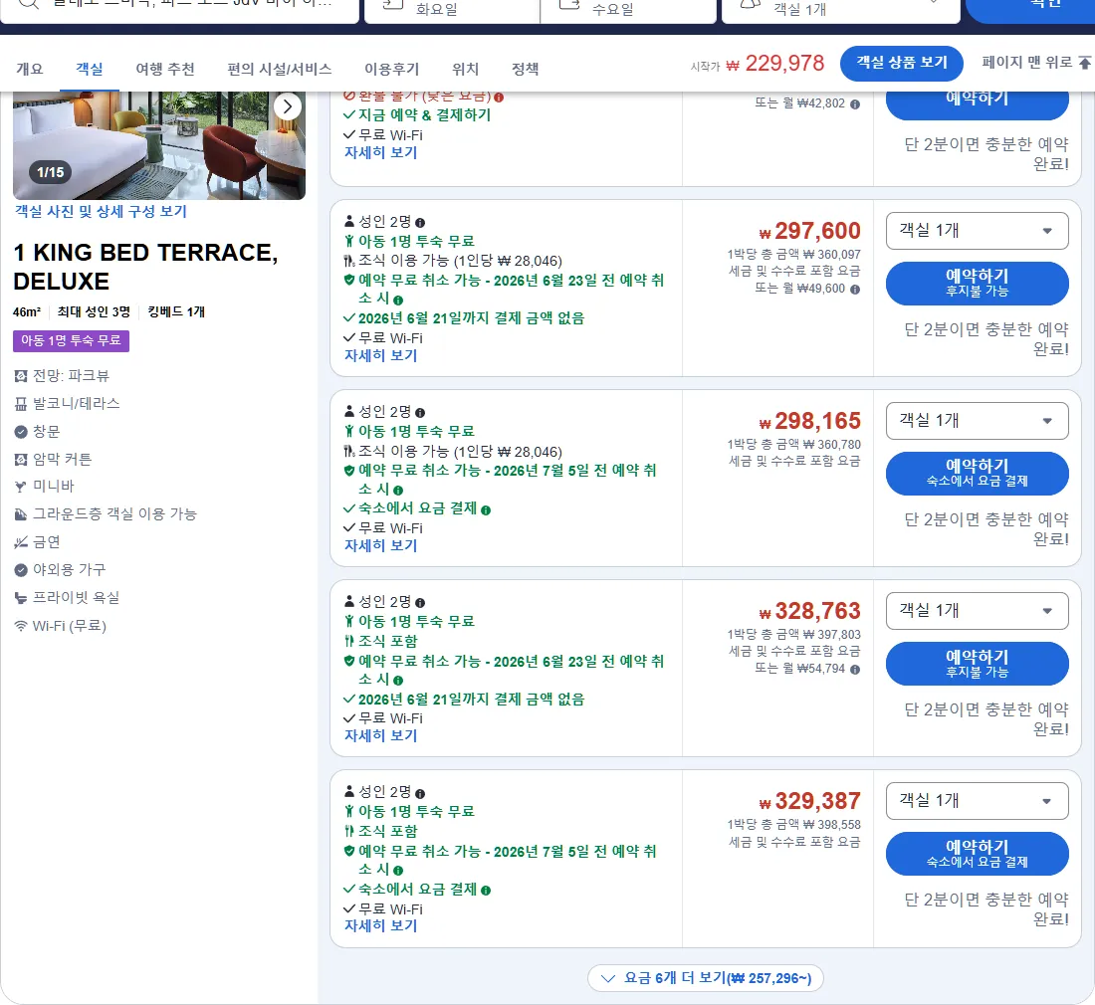Click the 화요일 check-in date field

452,10
